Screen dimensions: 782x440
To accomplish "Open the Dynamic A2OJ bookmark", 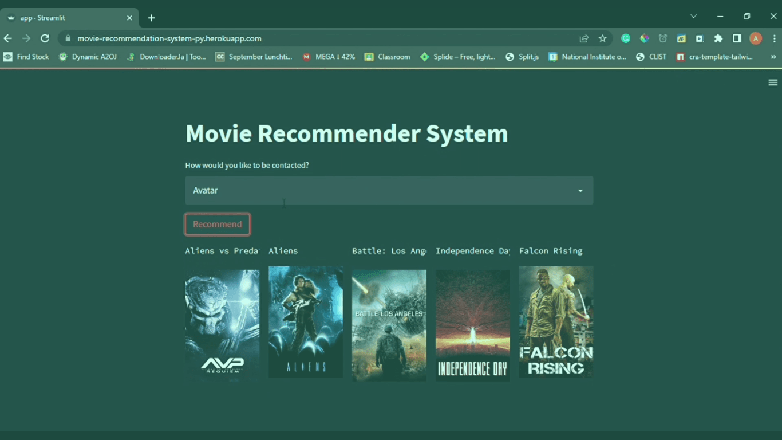I will point(88,57).
